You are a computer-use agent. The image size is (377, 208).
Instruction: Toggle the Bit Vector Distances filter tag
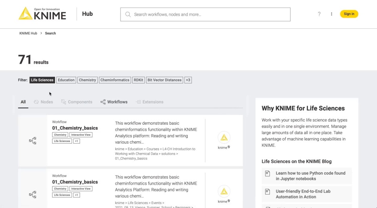(x=165, y=80)
